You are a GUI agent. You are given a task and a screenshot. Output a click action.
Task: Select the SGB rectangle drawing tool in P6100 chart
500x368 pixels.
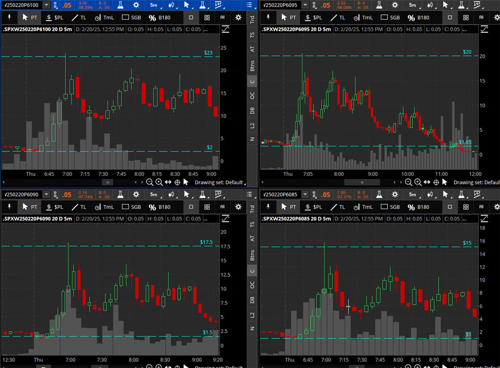(132, 17)
